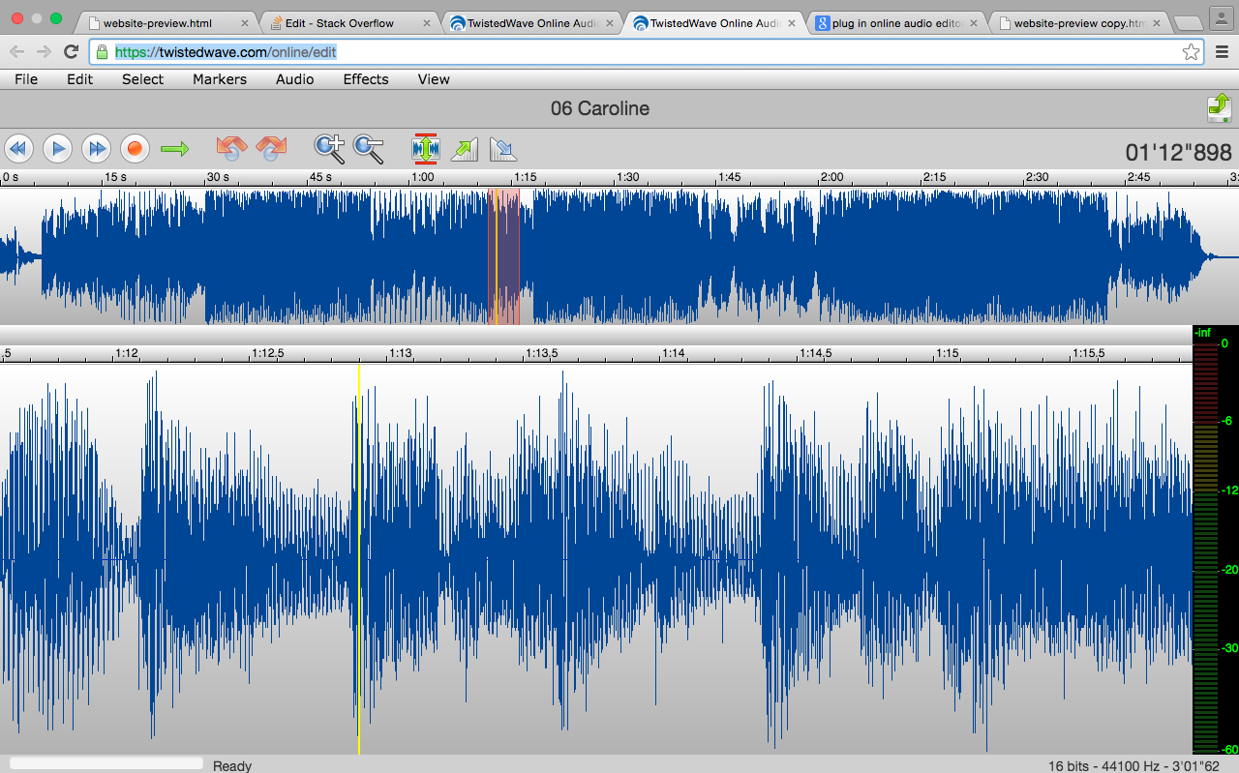Reload the page in the browser
Screen dimensions: 1239x773
[x=71, y=52]
